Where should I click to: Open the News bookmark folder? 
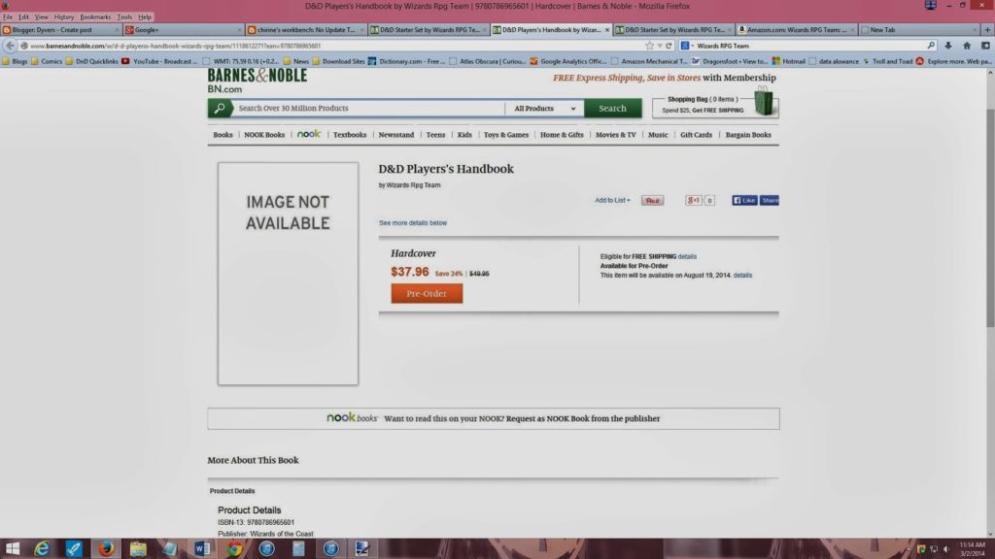tap(296, 61)
